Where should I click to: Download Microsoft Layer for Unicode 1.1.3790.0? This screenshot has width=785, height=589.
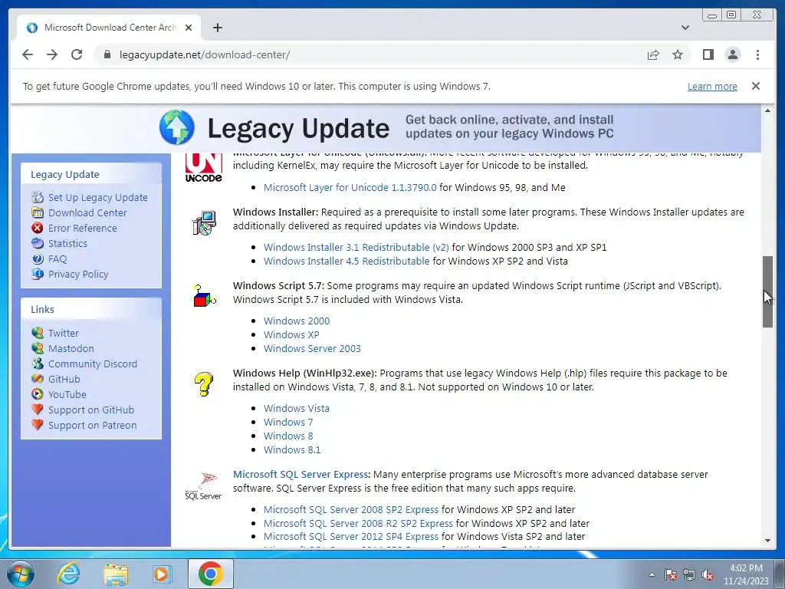coord(350,187)
